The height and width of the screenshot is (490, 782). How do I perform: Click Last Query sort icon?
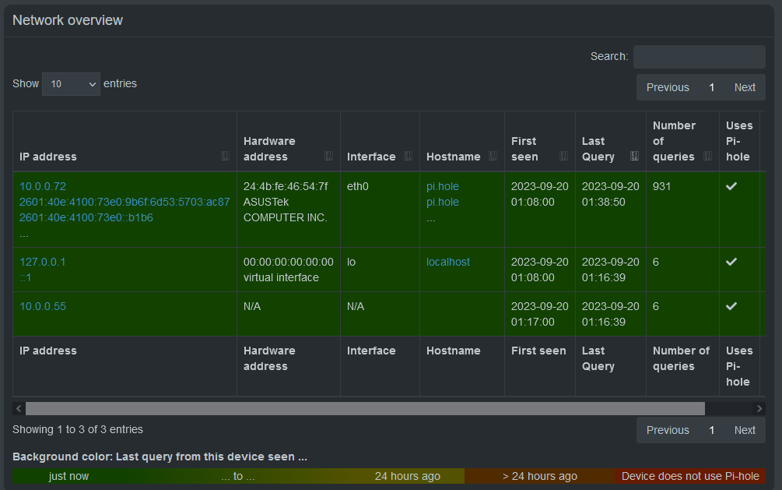pos(635,157)
